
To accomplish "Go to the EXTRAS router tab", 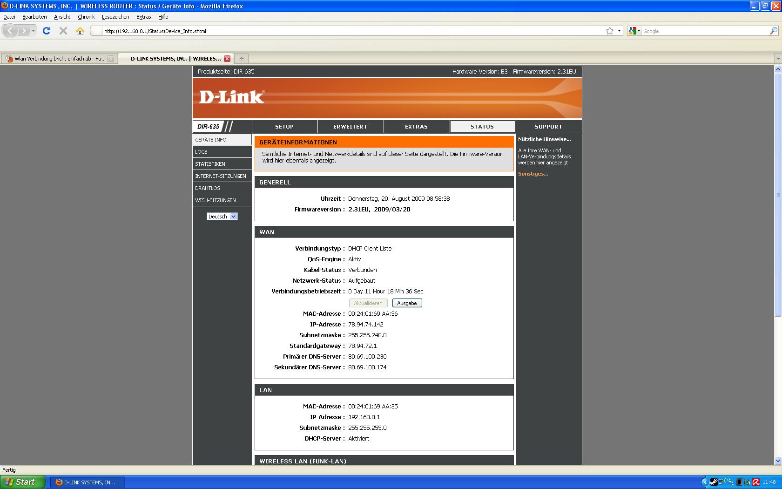I will (417, 127).
